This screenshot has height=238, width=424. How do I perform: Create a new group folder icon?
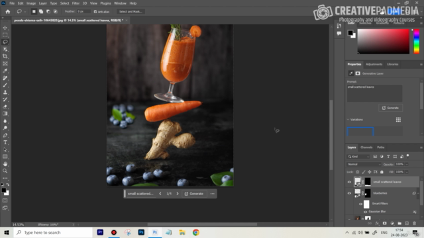click(x=399, y=223)
